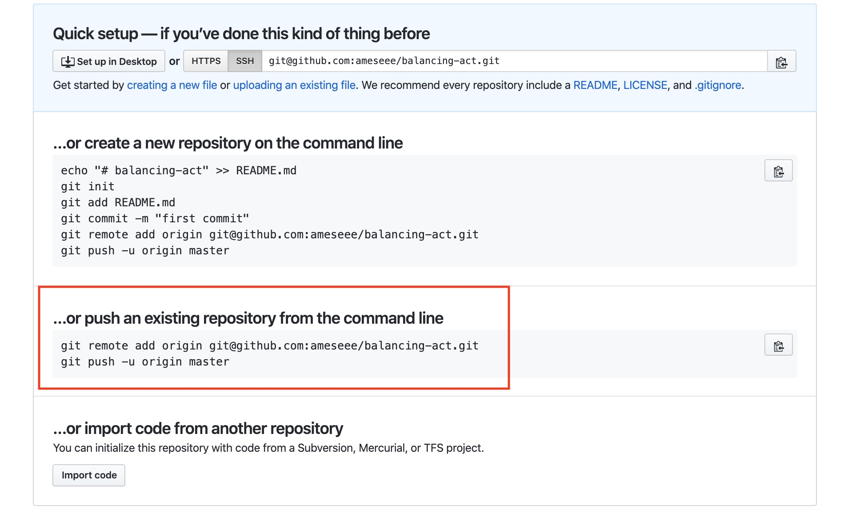Copy the push existing repository commands
Screen dimensions: 864x514
tap(778, 345)
